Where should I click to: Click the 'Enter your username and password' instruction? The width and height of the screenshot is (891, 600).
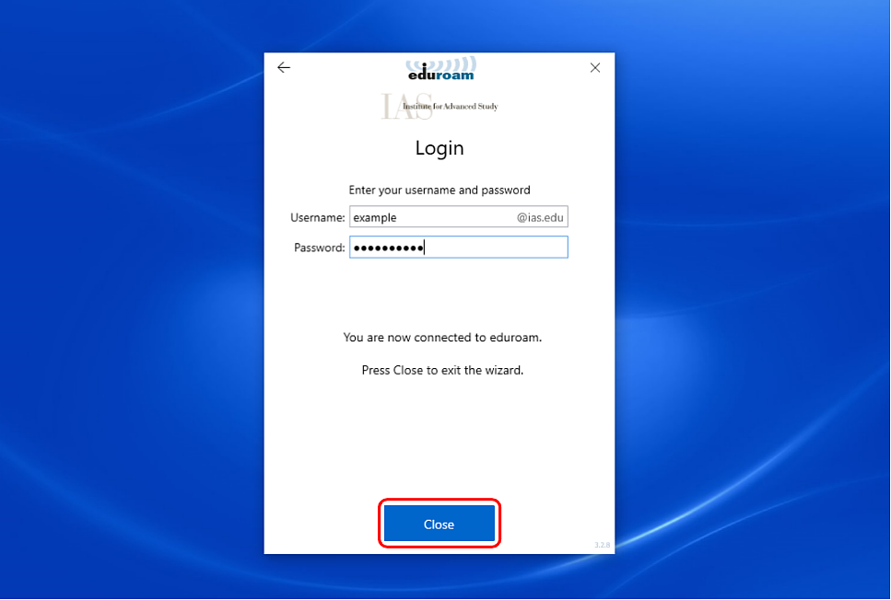point(440,190)
